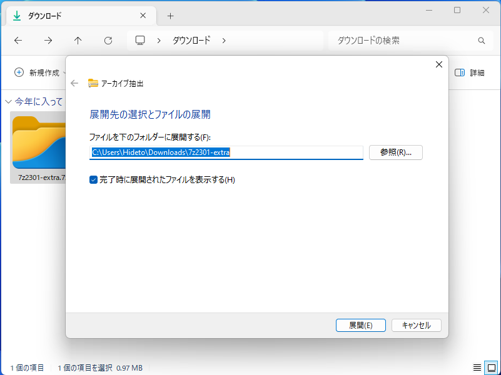Collapse the 今年に入って group
Image resolution: width=501 pixels, height=375 pixels.
[x=8, y=102]
